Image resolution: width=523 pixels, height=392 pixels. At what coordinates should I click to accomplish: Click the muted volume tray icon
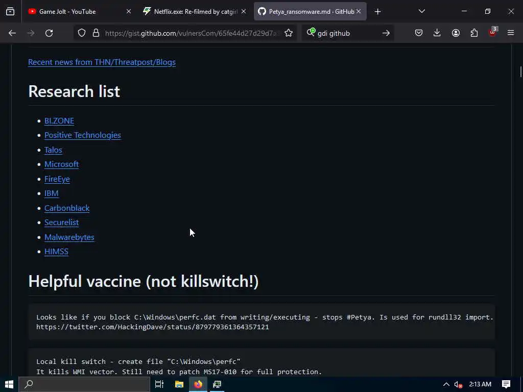click(x=458, y=384)
